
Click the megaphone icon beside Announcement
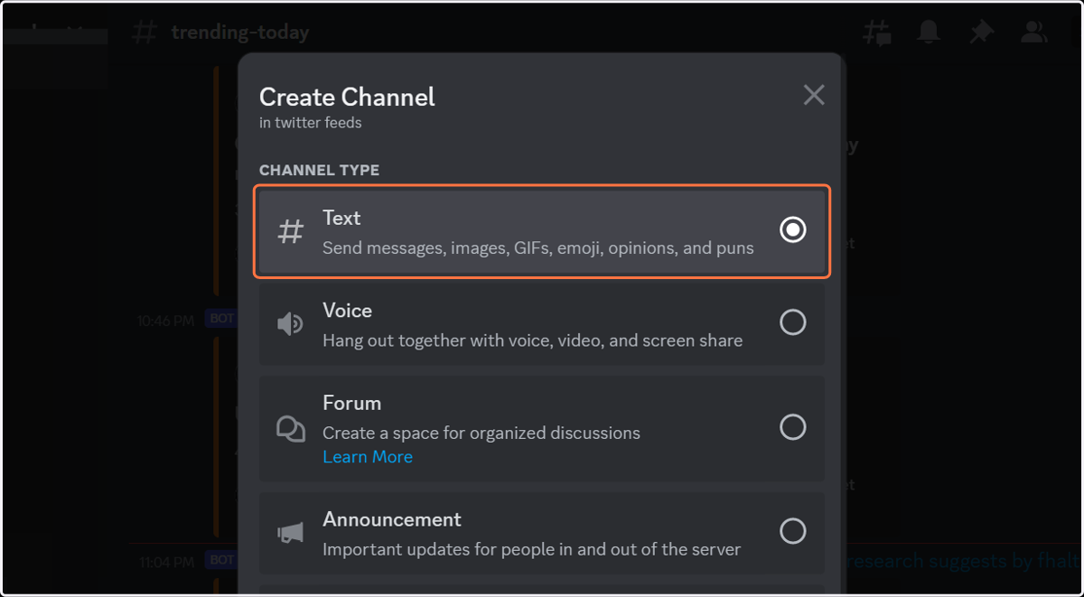(x=290, y=533)
